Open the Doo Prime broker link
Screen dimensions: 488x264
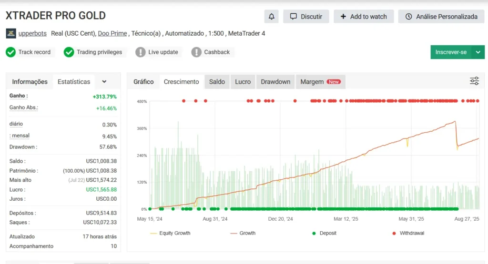112,34
